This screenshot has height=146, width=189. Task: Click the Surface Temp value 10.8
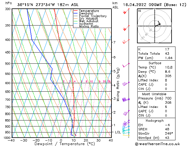[x=169, y=67]
